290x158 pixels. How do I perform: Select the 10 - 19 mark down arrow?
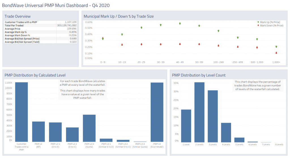click(x=122, y=45)
